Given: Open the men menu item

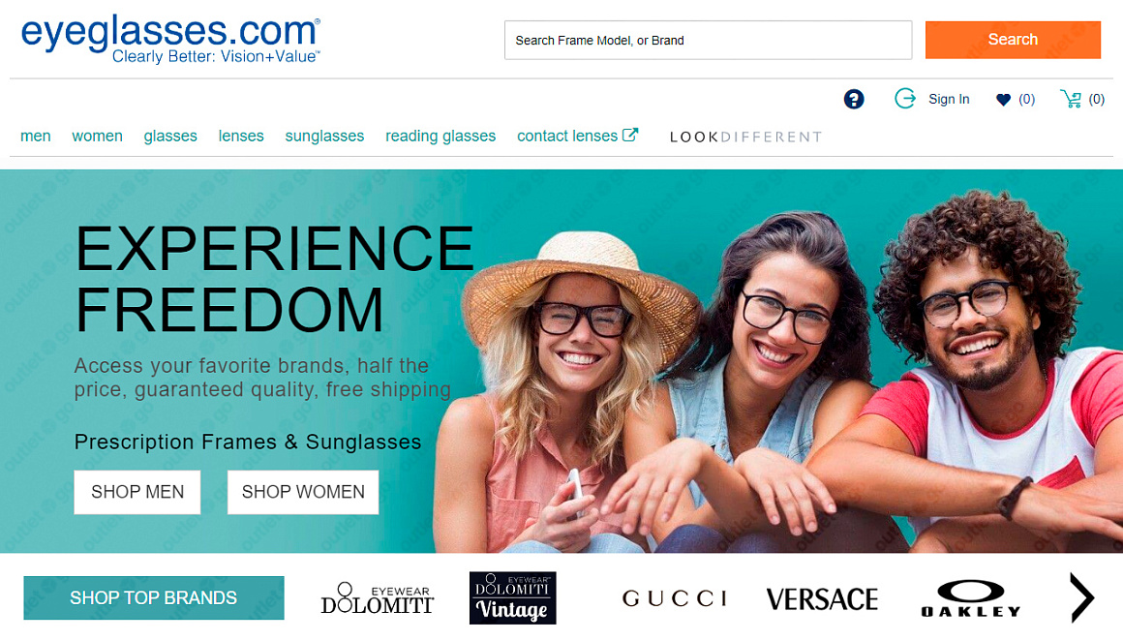Looking at the screenshot, I should (36, 137).
